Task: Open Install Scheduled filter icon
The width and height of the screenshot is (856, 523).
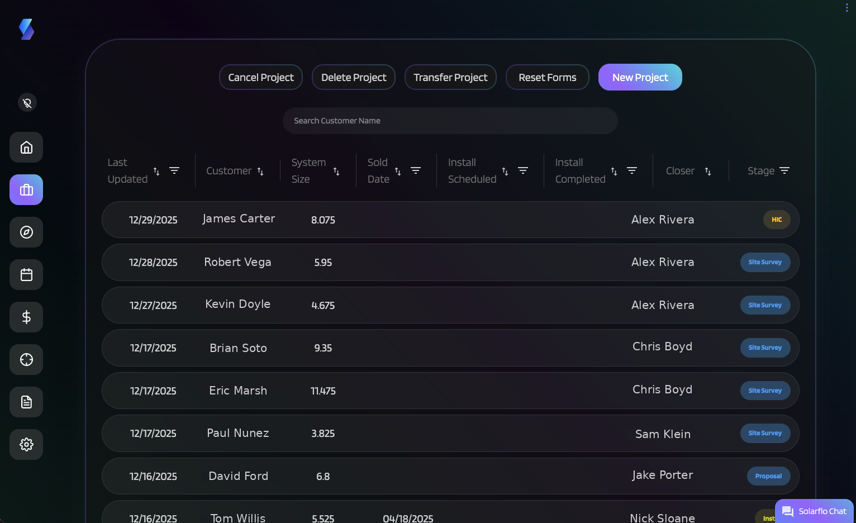Action: click(x=523, y=170)
